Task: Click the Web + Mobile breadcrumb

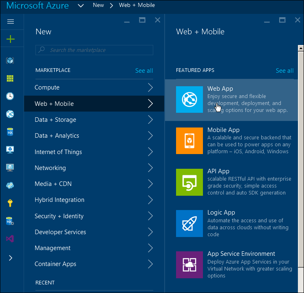Action: coord(137,5)
